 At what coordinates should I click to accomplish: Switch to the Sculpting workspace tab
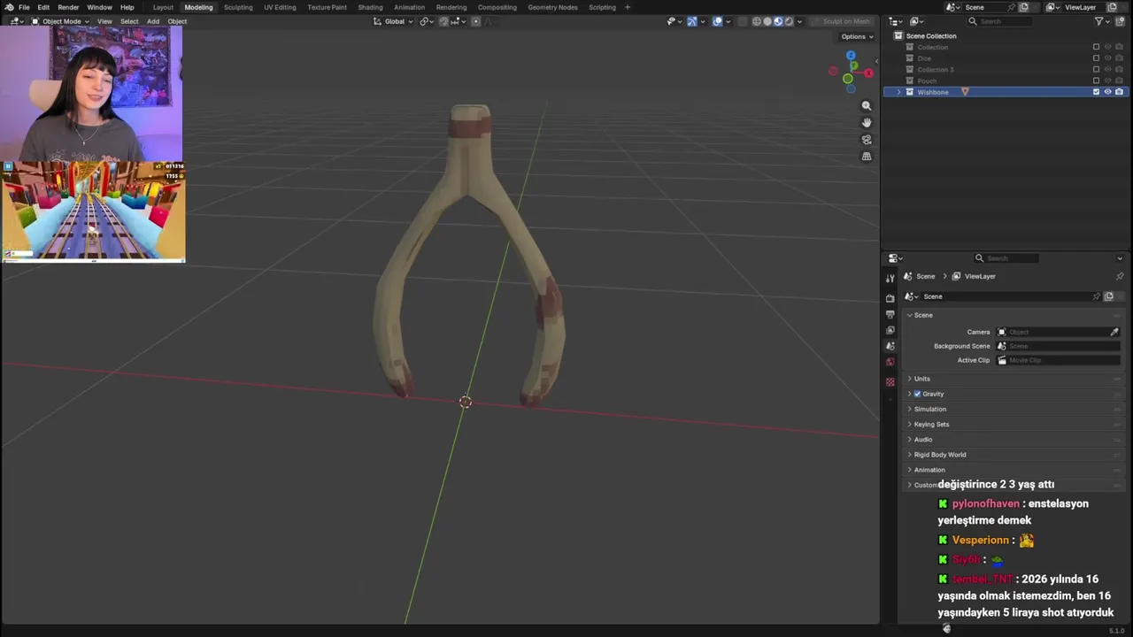coord(238,7)
